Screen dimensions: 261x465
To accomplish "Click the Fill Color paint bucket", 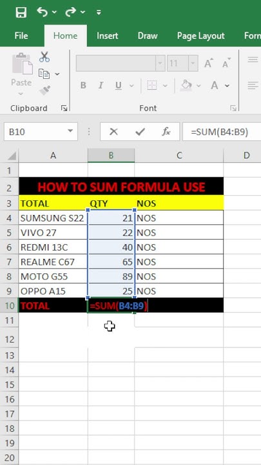I will point(186,85).
